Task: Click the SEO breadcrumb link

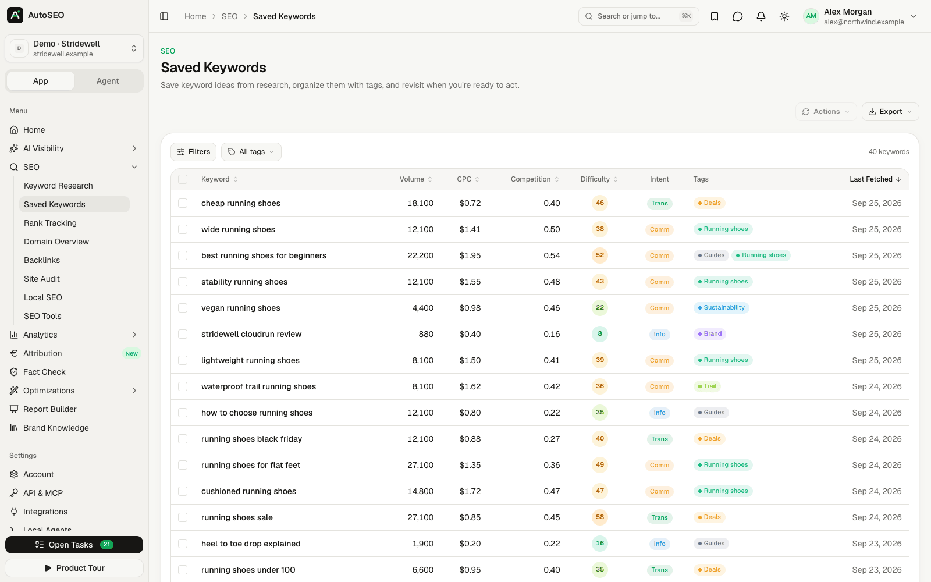Action: [230, 16]
